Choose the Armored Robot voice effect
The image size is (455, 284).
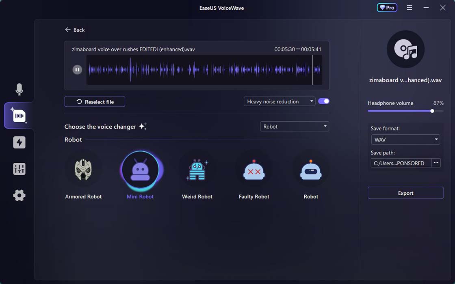pyautogui.click(x=83, y=170)
